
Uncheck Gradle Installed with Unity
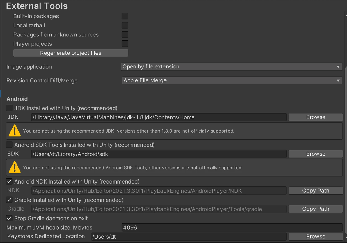tap(9, 200)
